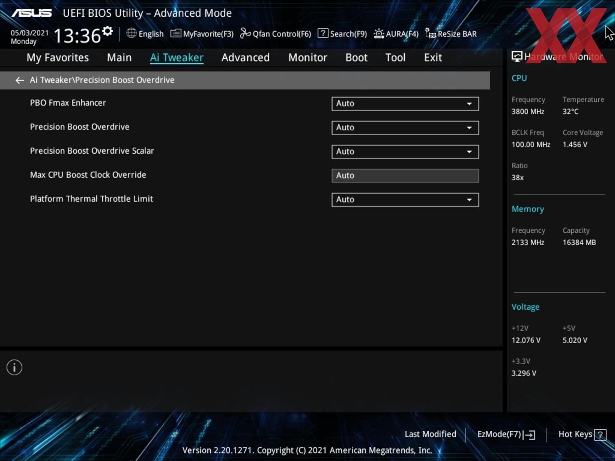Click the AURA light icon
This screenshot has height=461, width=615.
pyautogui.click(x=379, y=33)
